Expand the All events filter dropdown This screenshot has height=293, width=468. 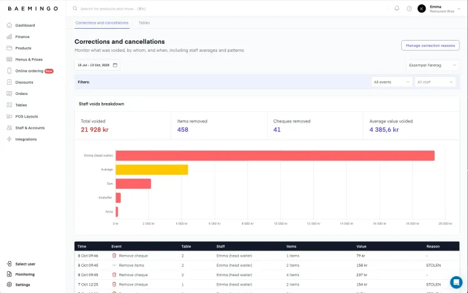(391, 82)
